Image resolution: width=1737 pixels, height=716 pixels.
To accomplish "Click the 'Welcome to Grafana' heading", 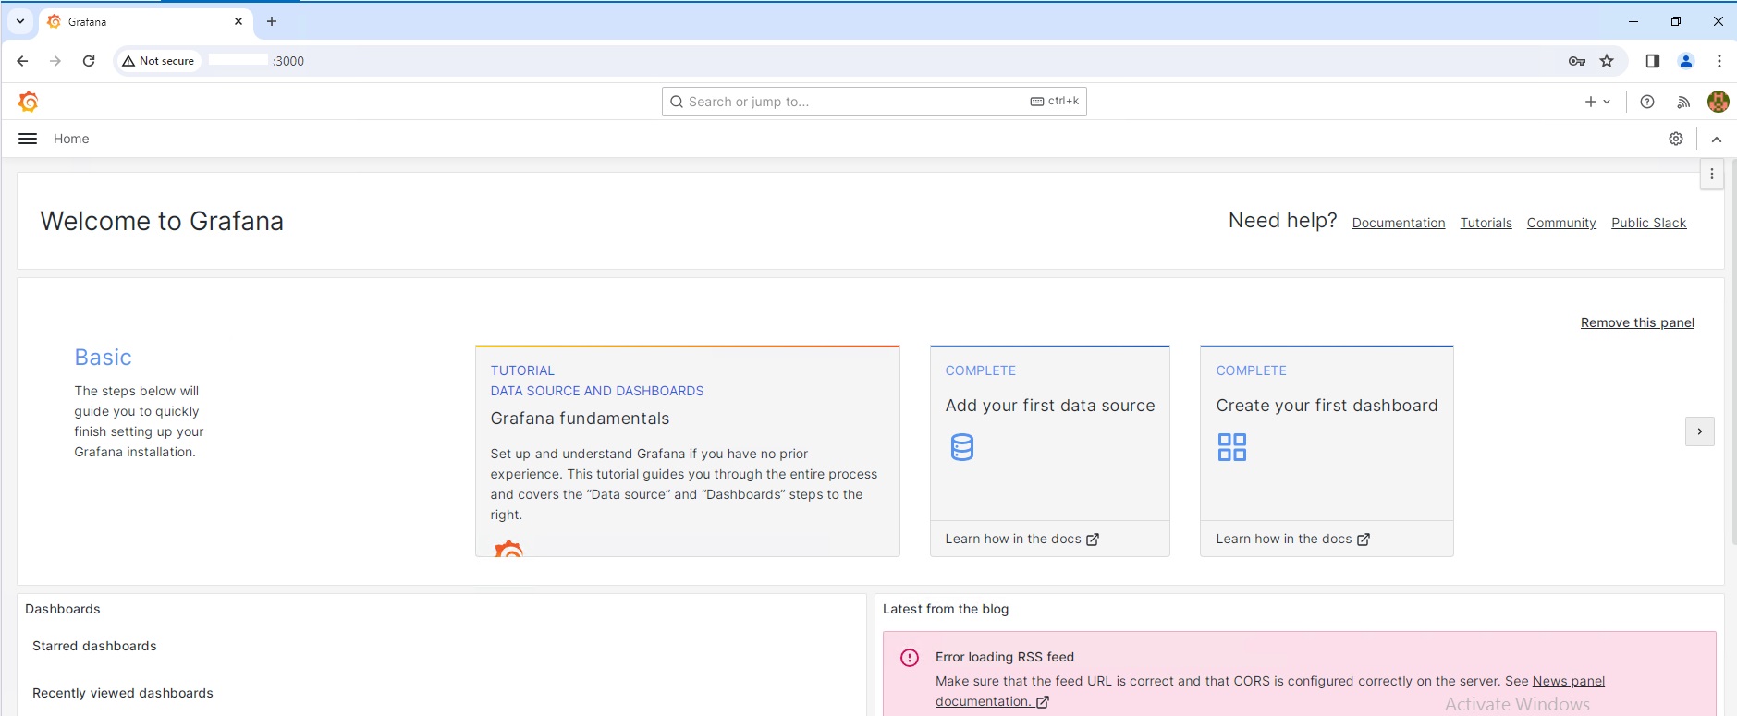I will tap(162, 221).
